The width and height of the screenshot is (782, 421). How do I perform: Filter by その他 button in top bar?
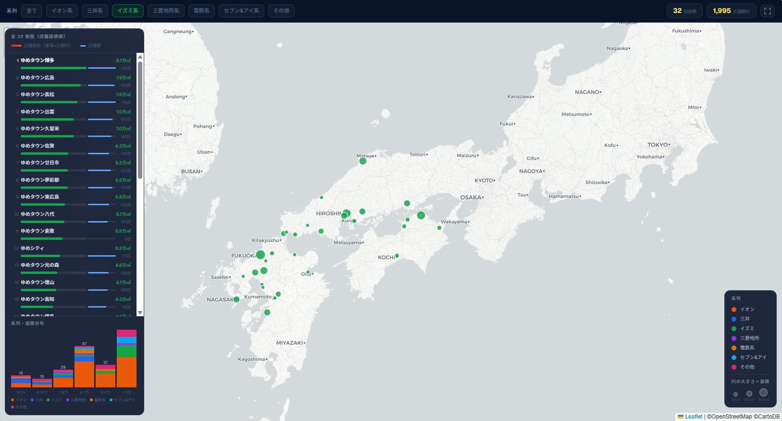point(281,11)
